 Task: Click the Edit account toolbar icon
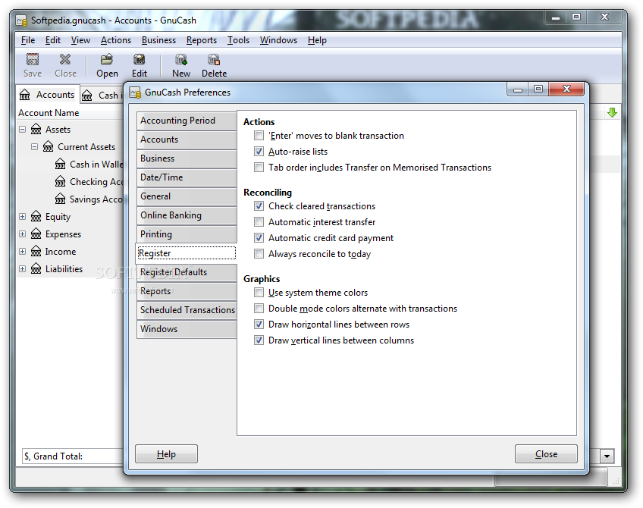pyautogui.click(x=139, y=60)
